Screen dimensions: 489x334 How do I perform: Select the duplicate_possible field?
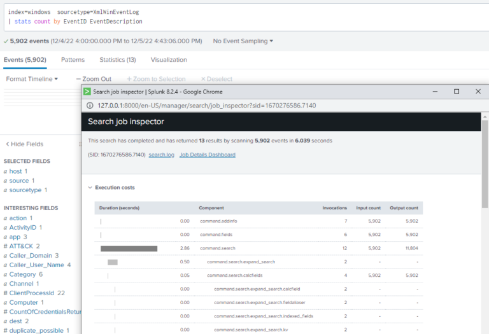pyautogui.click(x=36, y=330)
